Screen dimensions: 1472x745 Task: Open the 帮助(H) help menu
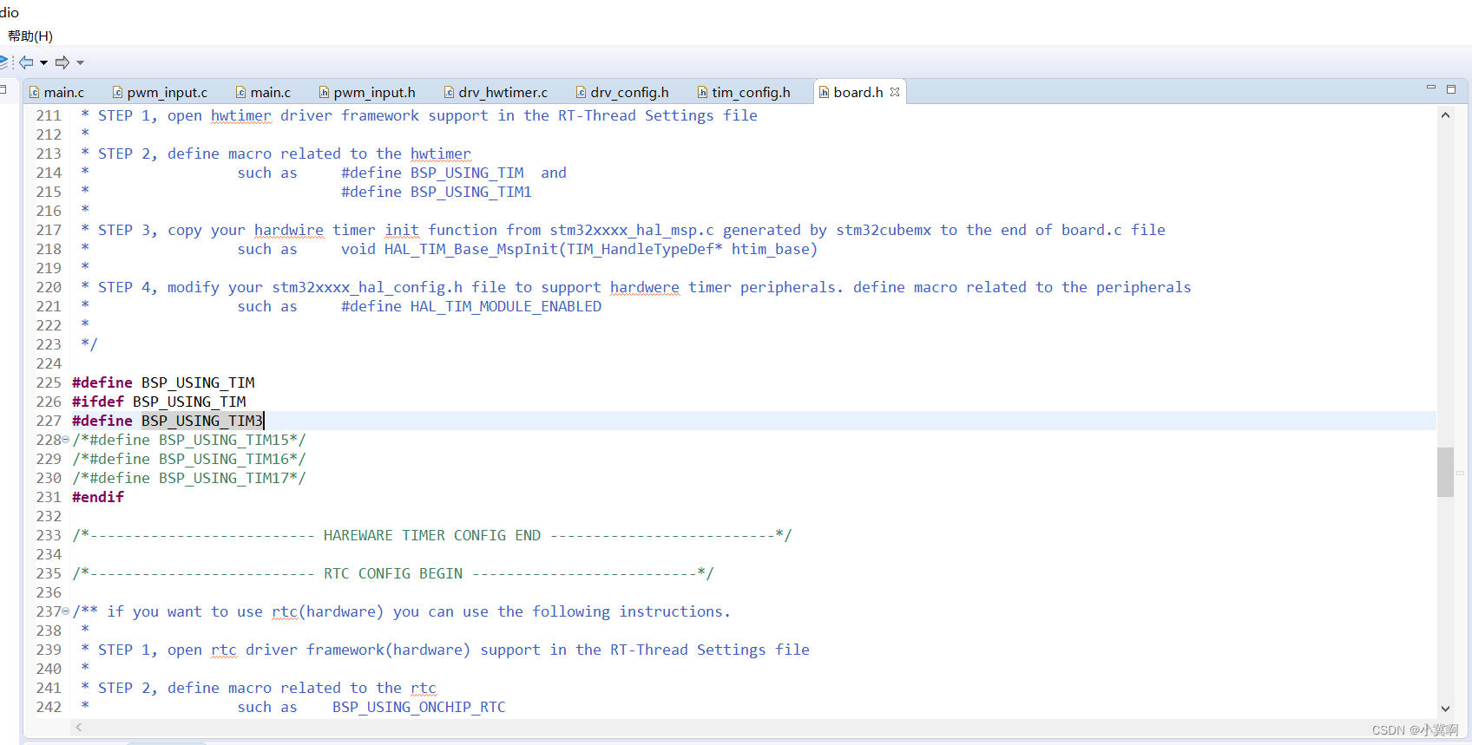pos(30,36)
